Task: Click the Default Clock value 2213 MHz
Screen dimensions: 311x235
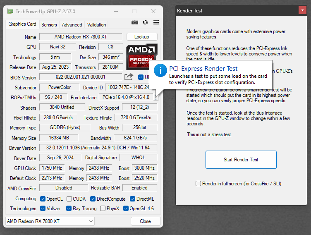Action: (52, 177)
